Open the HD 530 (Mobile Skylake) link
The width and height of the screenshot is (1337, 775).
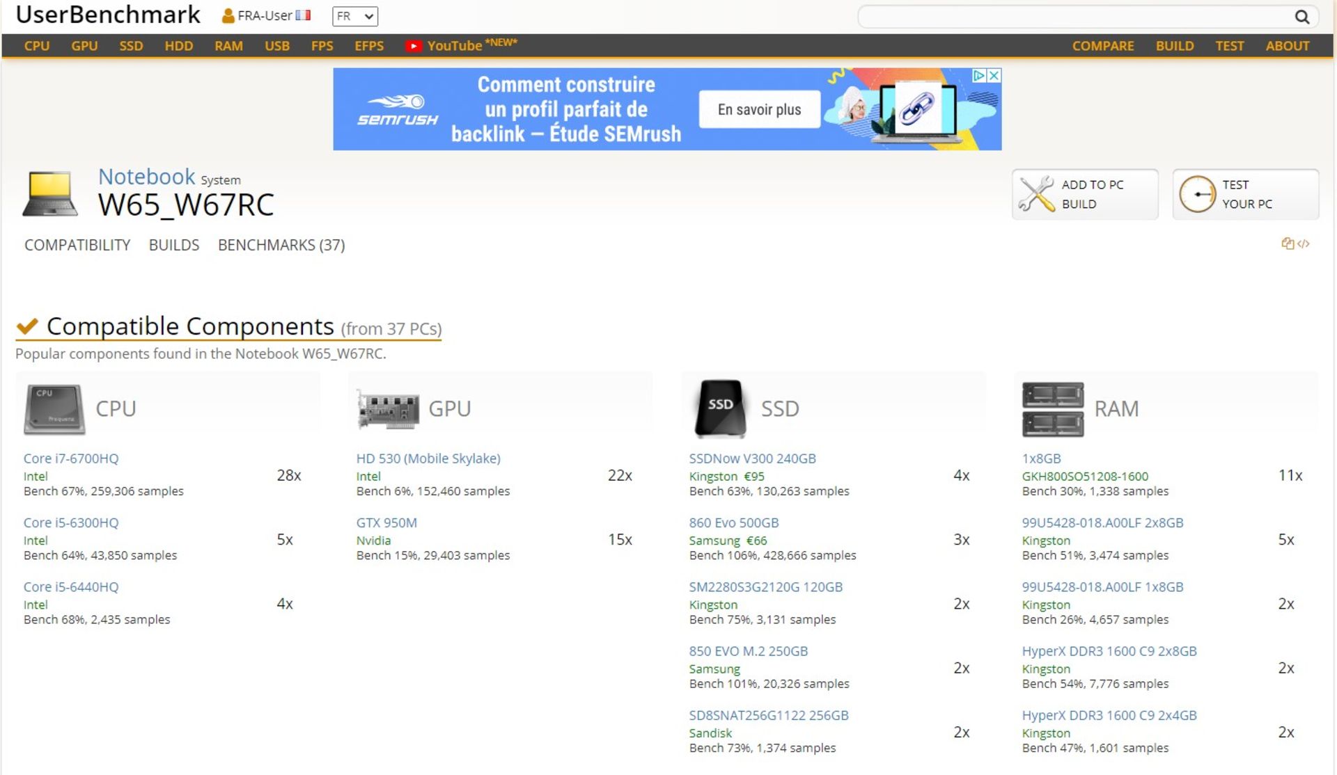(428, 458)
